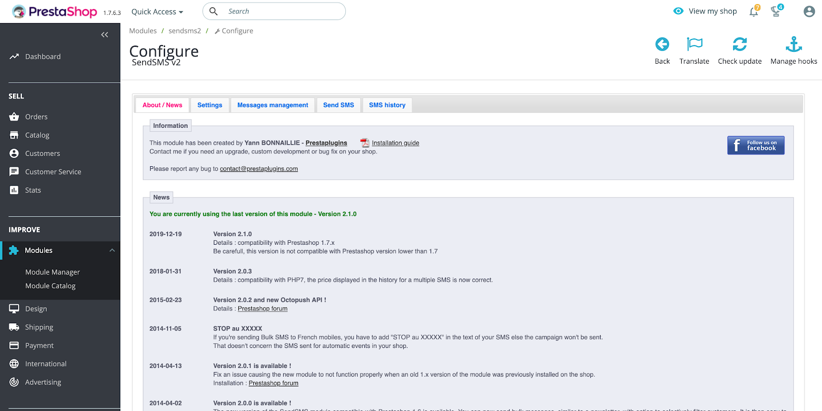822x411 pixels.
Task: Click the Translate flag icon
Action: pos(695,44)
